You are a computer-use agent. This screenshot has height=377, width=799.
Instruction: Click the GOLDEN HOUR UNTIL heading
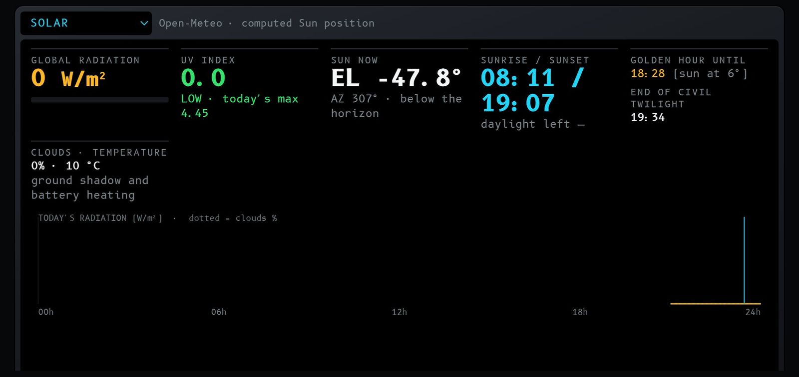pyautogui.click(x=688, y=60)
